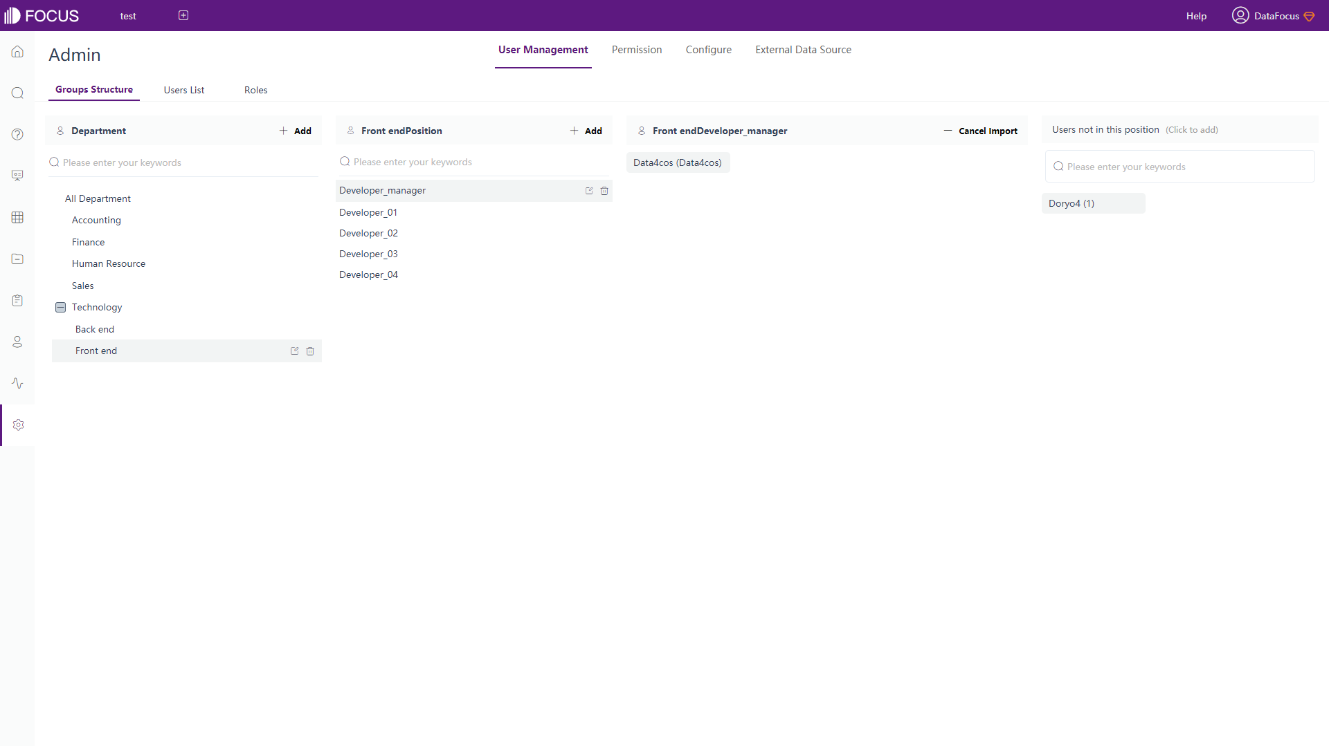This screenshot has height=746, width=1329.
Task: Delete the Developer_manager position
Action: (x=604, y=191)
